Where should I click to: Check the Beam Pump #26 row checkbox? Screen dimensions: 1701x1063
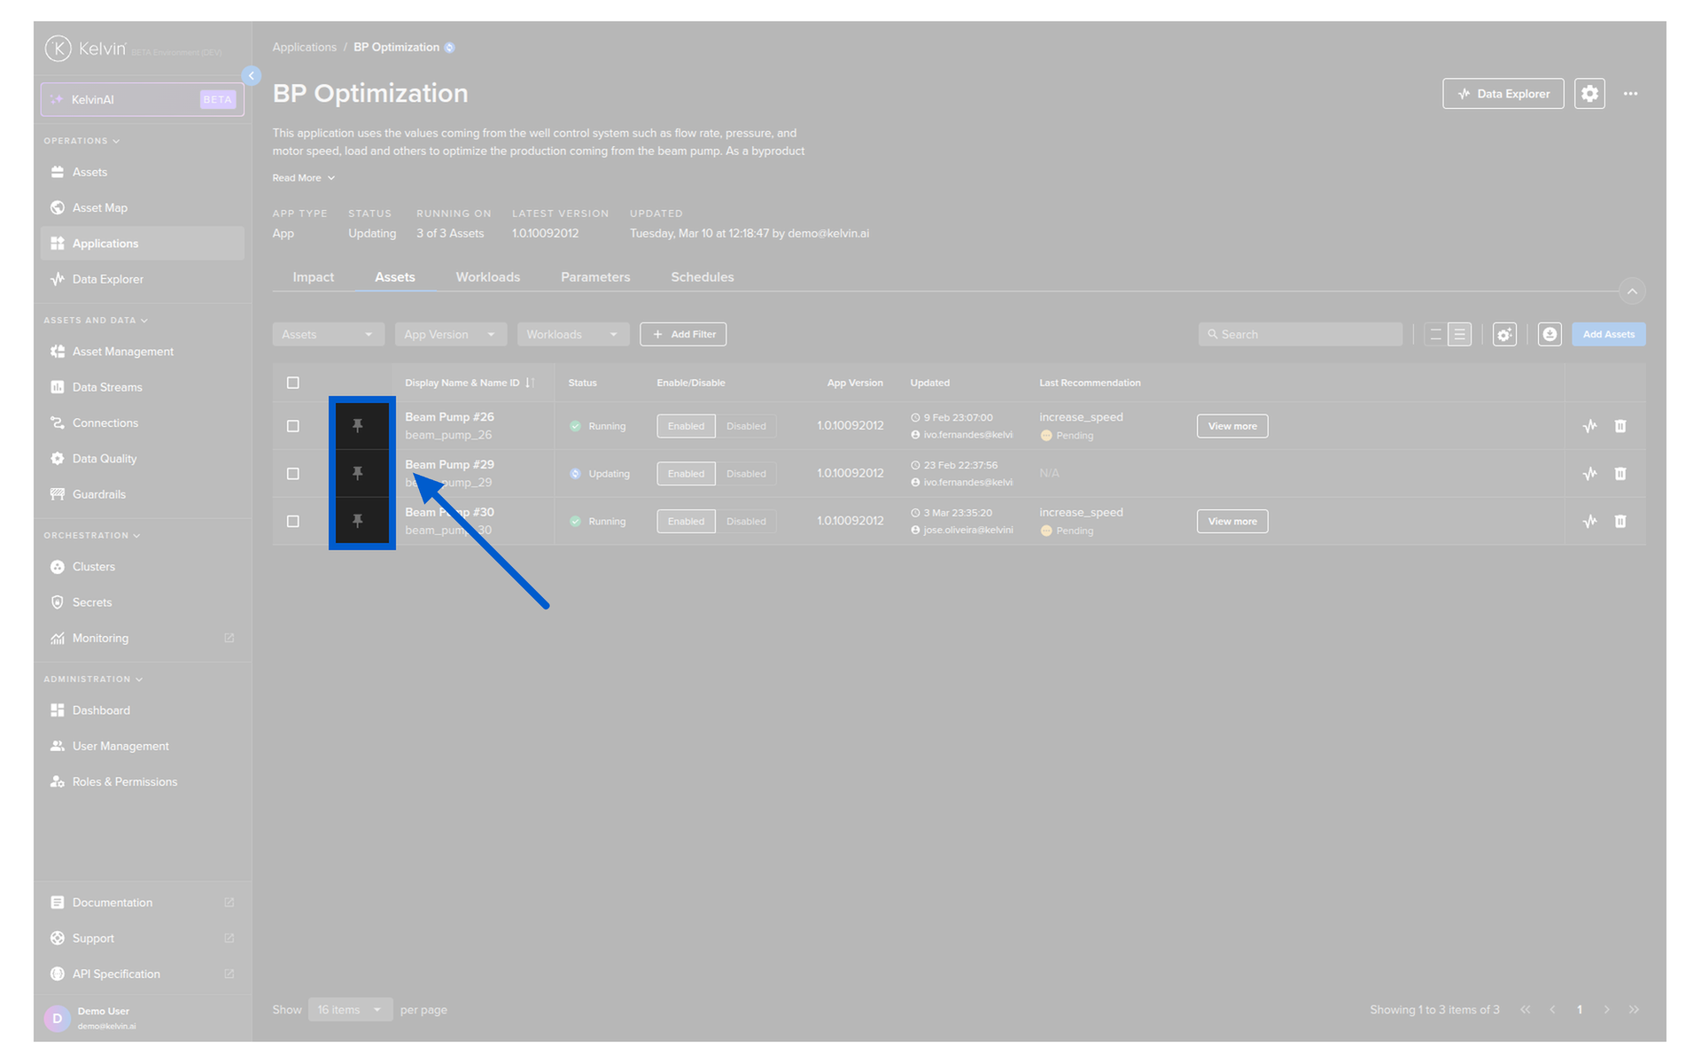pyautogui.click(x=293, y=426)
